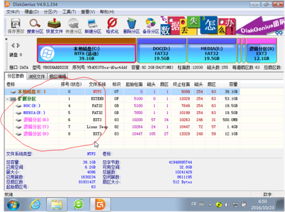Select the 逻辑分区(7) row

click(122, 127)
